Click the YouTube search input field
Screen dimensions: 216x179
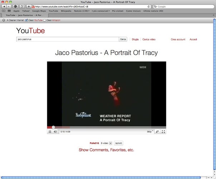tap(67, 39)
